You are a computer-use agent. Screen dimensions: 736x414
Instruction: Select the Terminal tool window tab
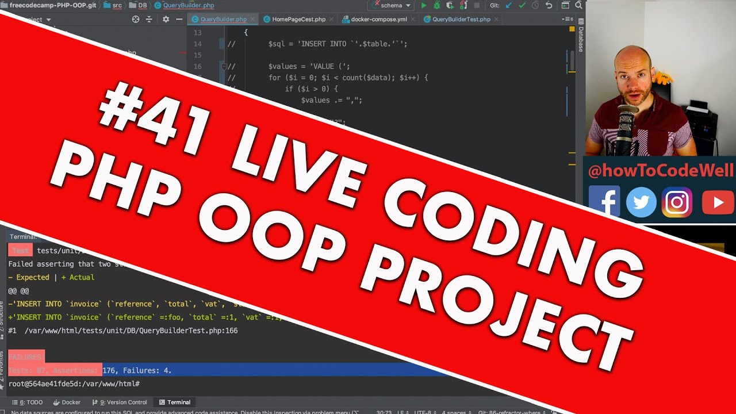coord(174,402)
